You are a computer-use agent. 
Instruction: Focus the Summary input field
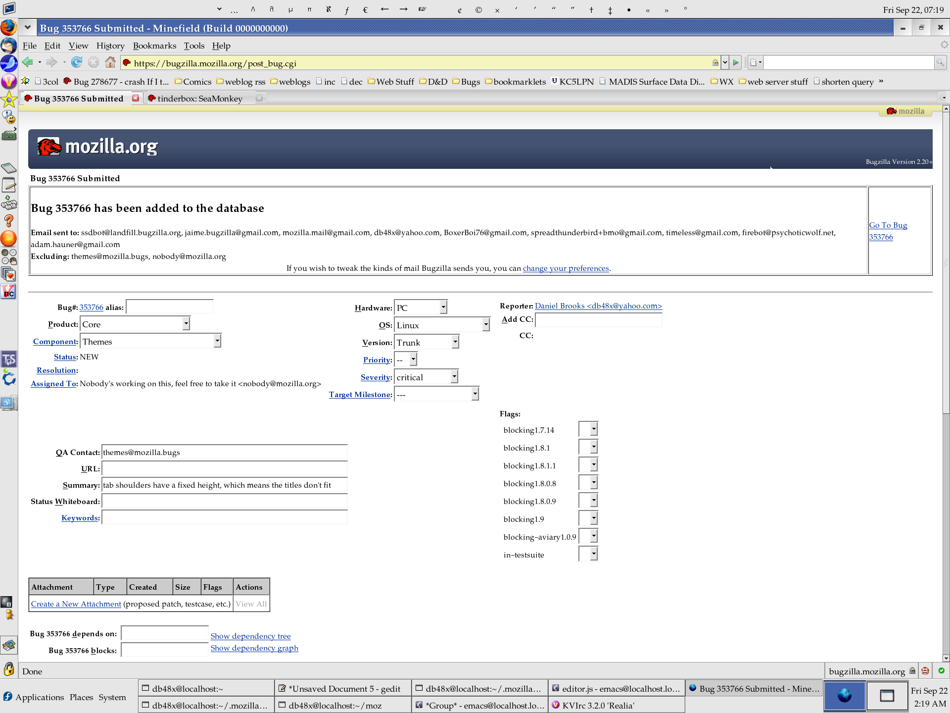tap(224, 485)
